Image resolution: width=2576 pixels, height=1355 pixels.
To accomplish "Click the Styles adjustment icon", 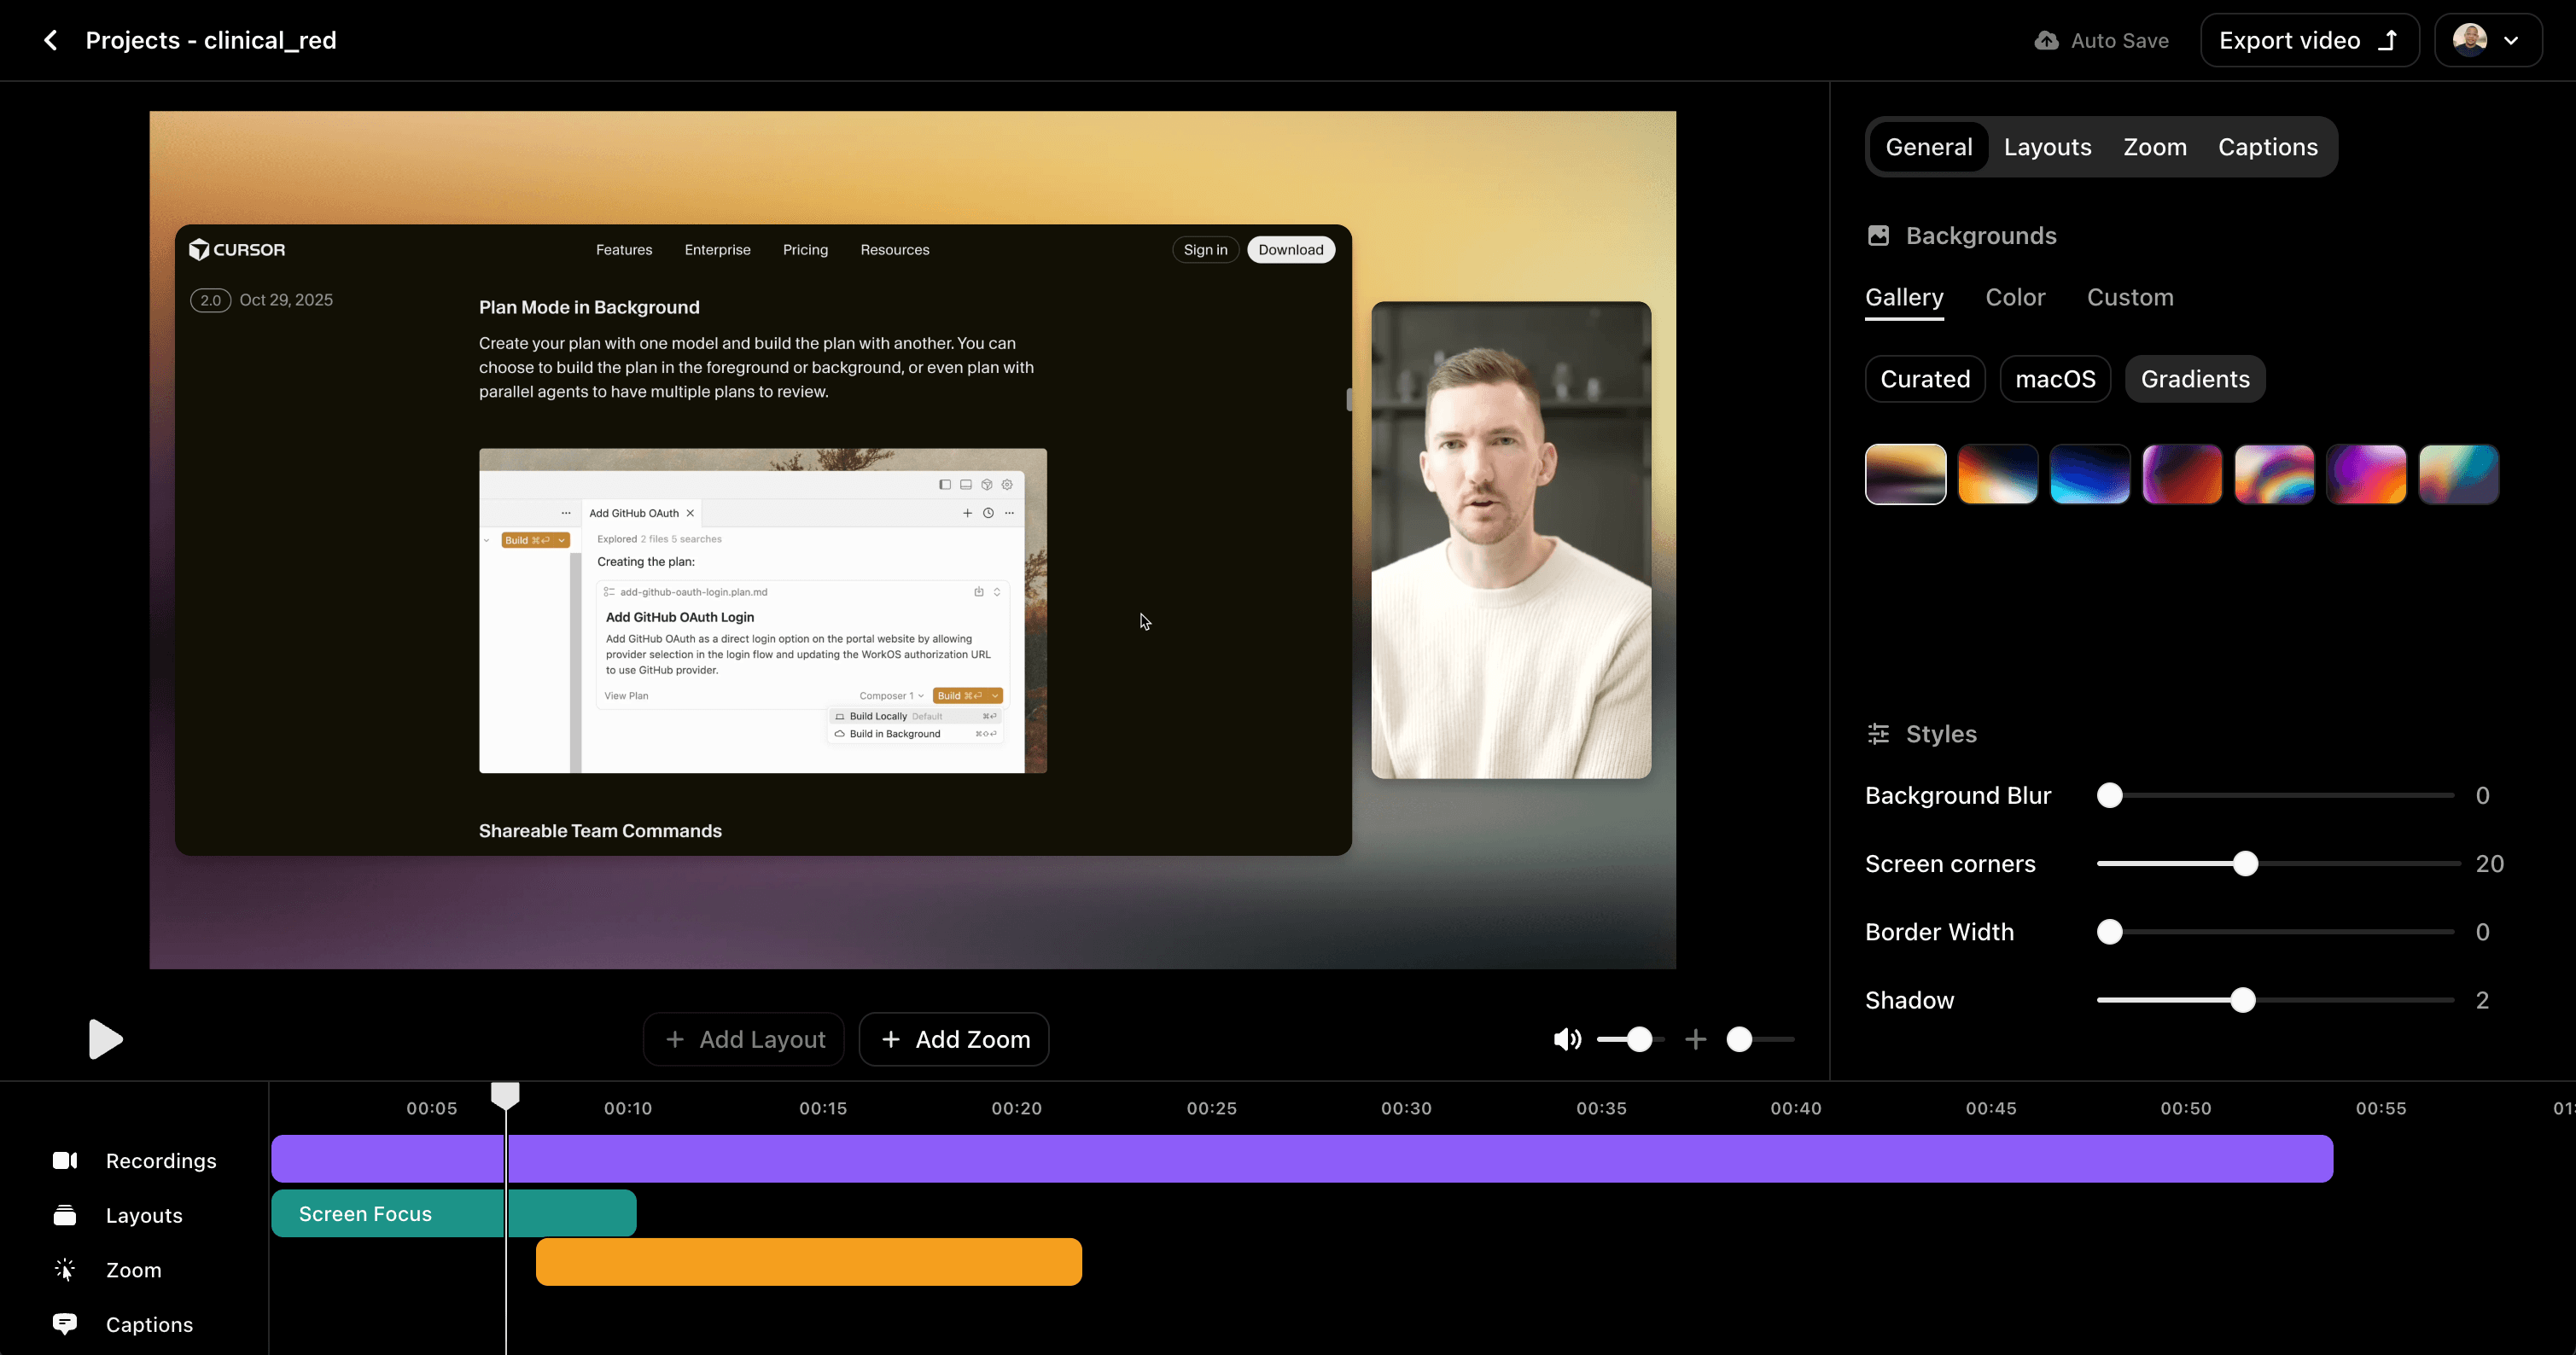I will pos(1878,733).
